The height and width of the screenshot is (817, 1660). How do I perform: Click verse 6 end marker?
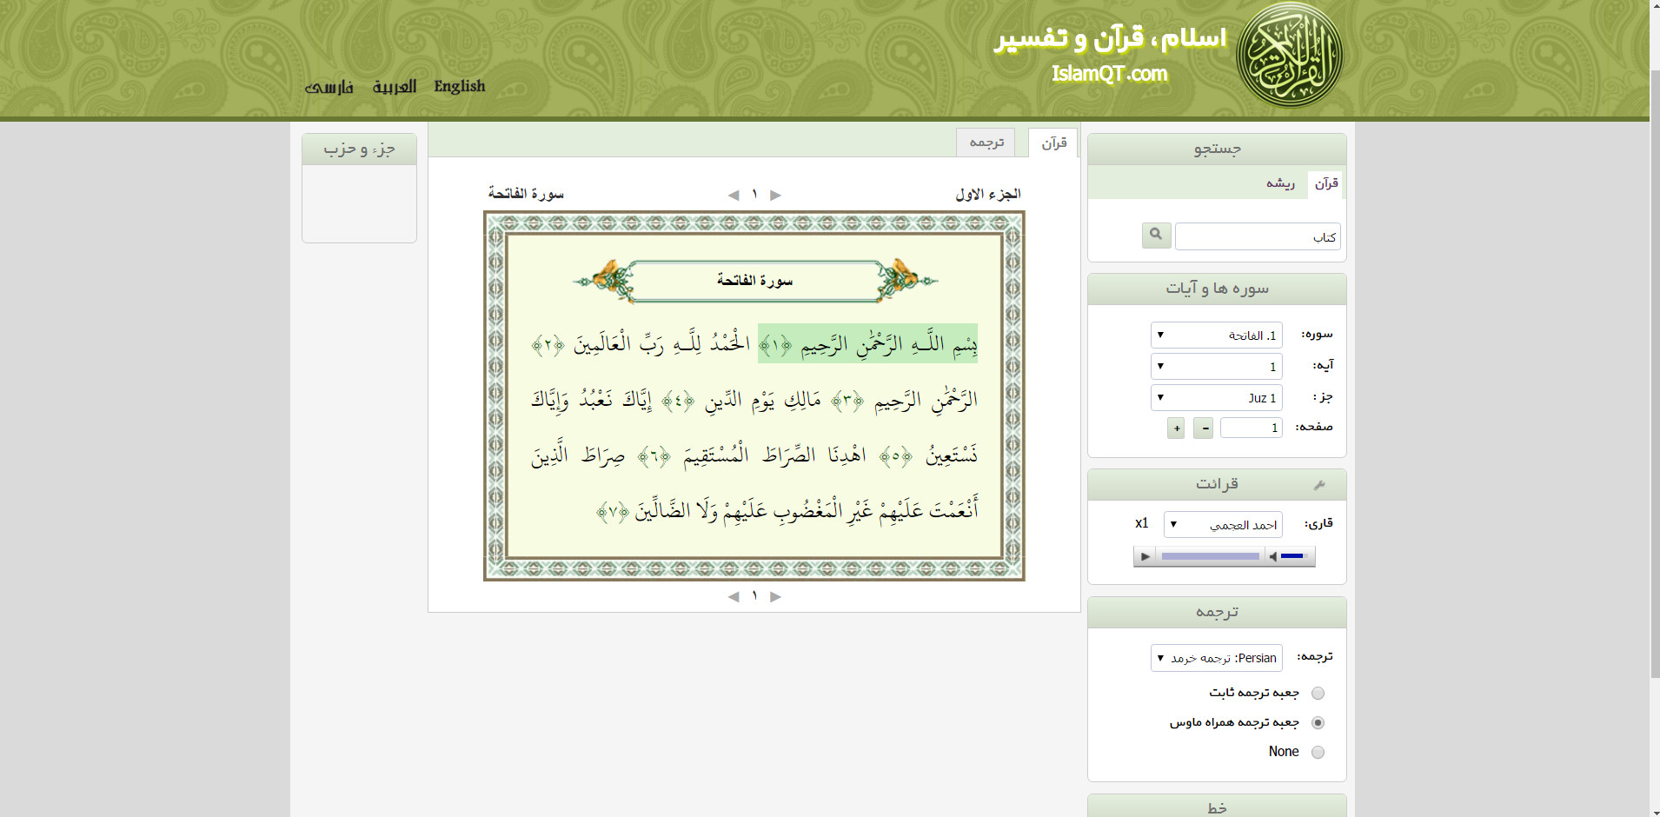[x=654, y=456]
